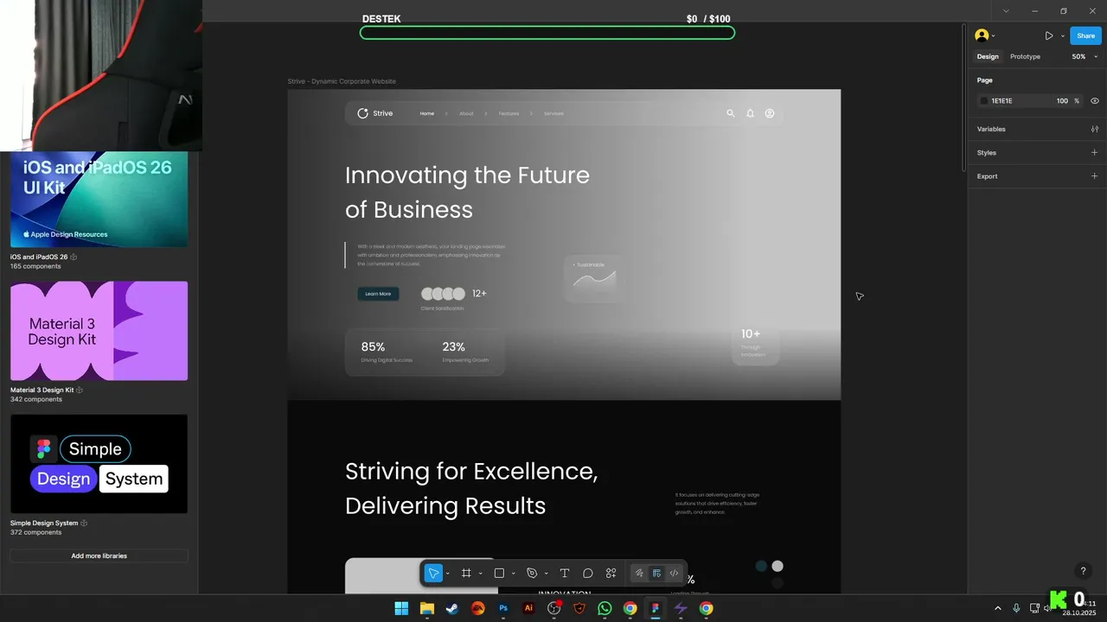Switch to the Design tab
This screenshot has height=622, width=1107.
(988, 57)
